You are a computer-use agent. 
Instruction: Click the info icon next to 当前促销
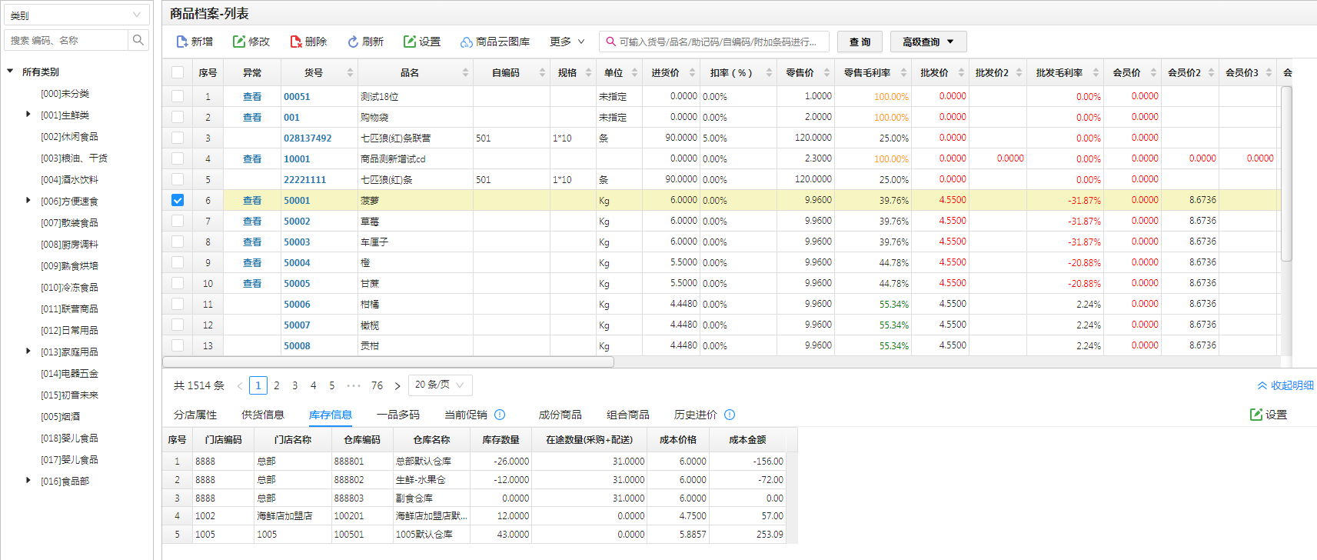[x=500, y=415]
